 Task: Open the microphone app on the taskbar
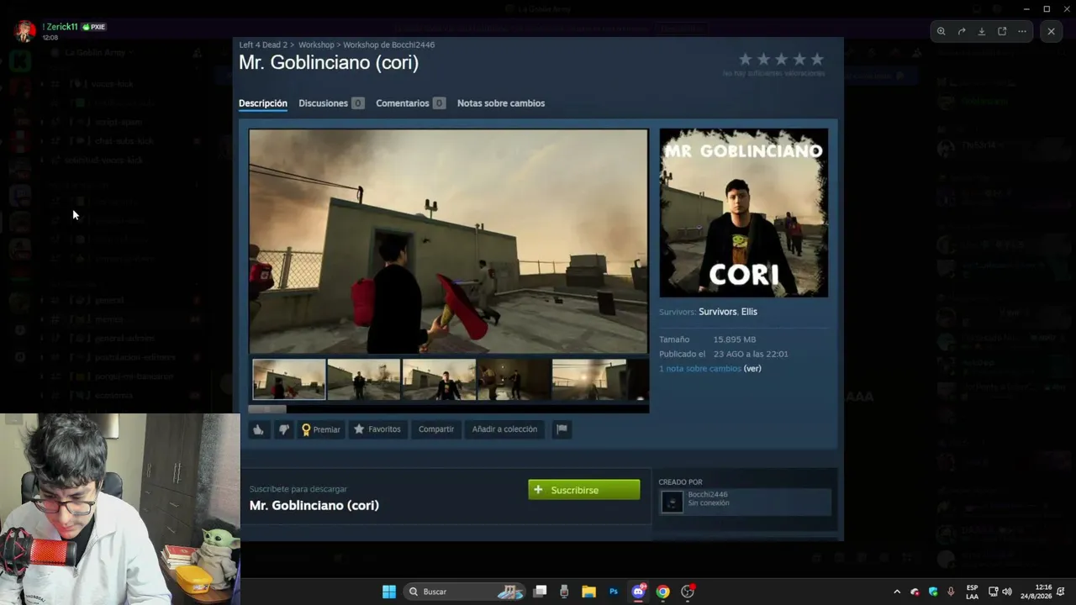coord(564,592)
